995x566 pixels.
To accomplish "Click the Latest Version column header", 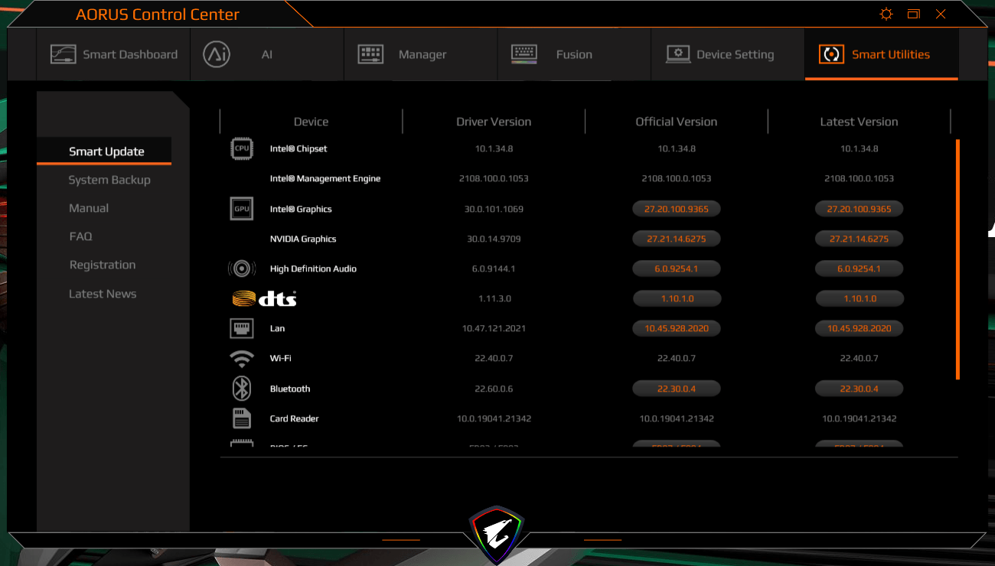I will [859, 122].
